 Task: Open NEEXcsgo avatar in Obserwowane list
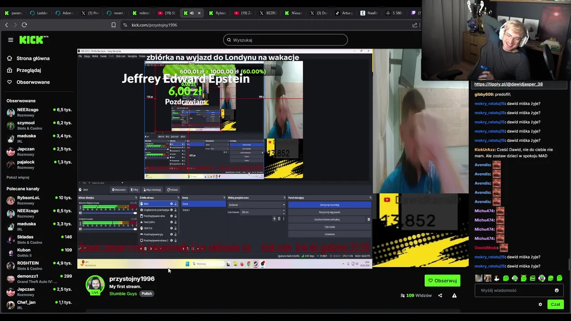click(11, 112)
